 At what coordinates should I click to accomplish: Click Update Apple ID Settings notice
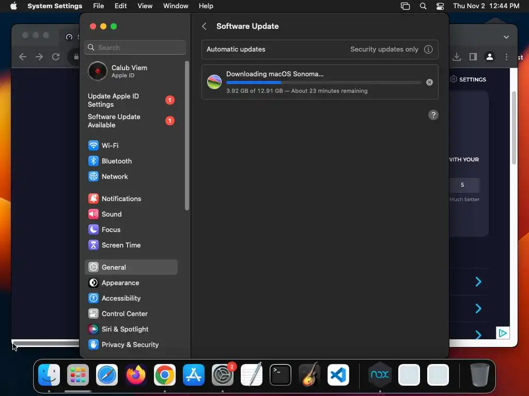point(131,101)
